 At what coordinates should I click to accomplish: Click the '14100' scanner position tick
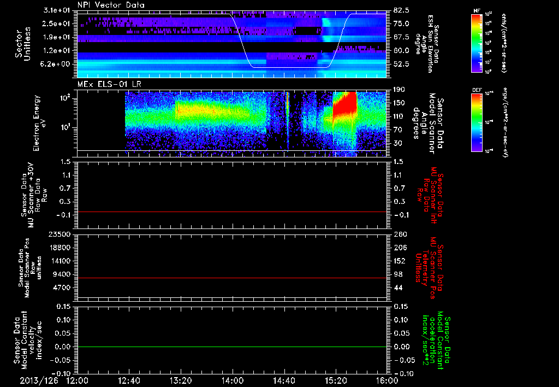coord(59,261)
